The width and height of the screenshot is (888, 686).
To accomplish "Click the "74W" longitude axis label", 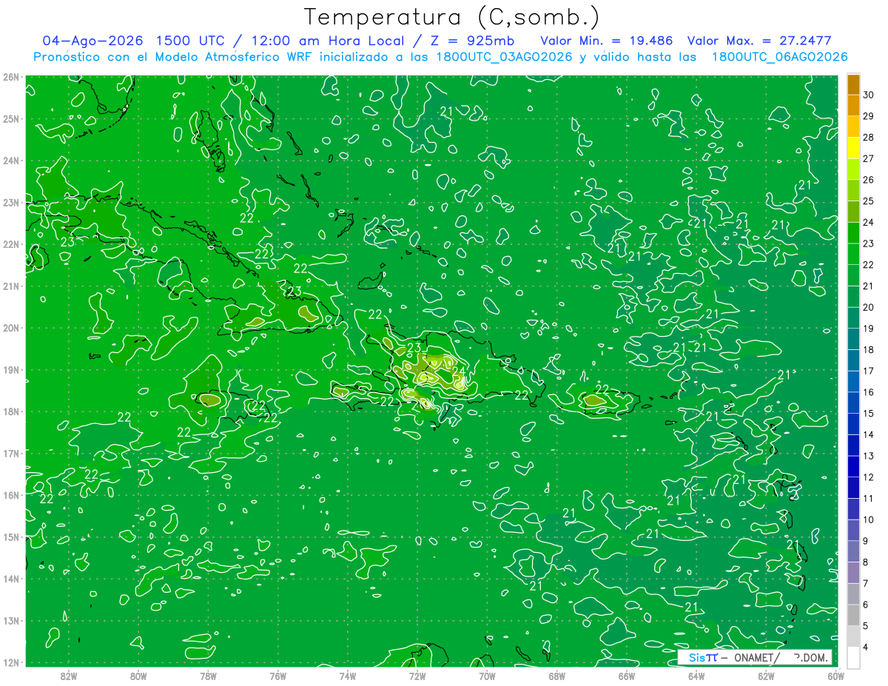I will click(x=348, y=676).
